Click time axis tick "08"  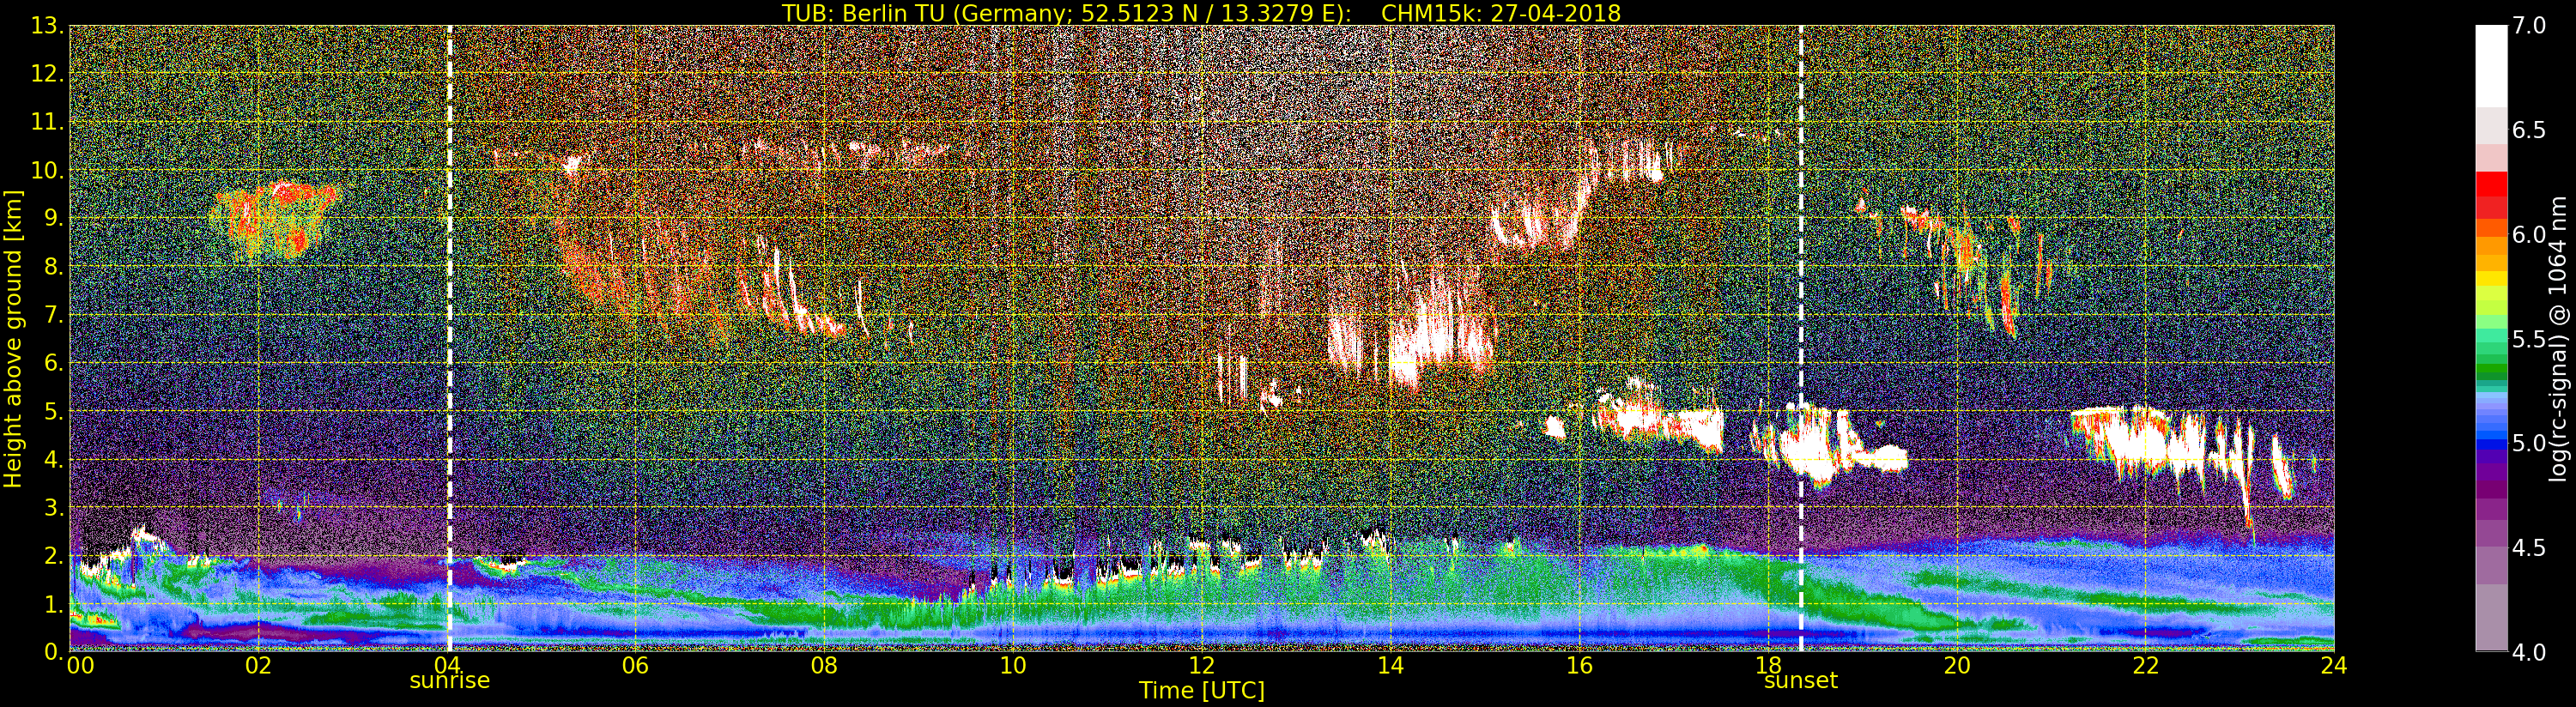pyautogui.click(x=824, y=664)
